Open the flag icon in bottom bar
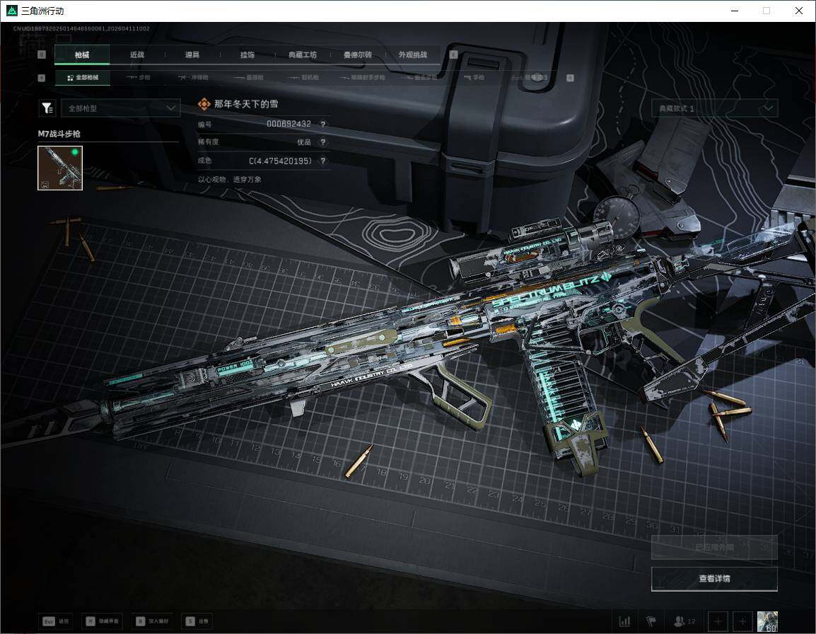 coord(651,621)
